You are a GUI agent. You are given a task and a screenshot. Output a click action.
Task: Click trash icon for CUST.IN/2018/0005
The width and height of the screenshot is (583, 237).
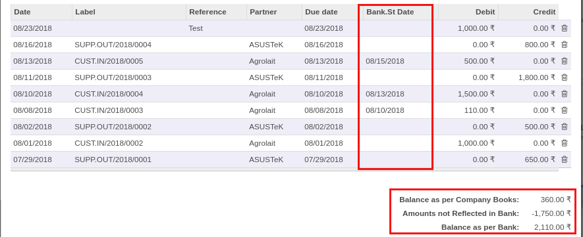[564, 61]
